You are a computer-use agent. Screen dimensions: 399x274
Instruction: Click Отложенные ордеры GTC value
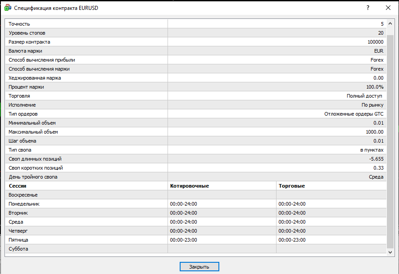coord(354,114)
